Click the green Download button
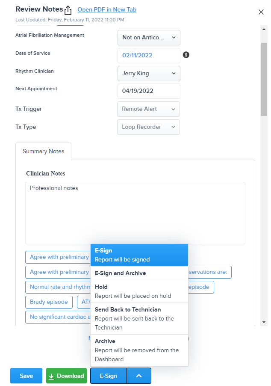The width and height of the screenshot is (271, 386). pyautogui.click(x=66, y=376)
